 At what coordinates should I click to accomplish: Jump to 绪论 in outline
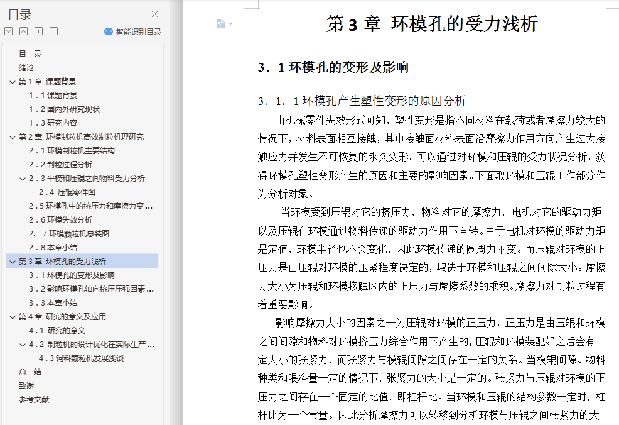26,68
